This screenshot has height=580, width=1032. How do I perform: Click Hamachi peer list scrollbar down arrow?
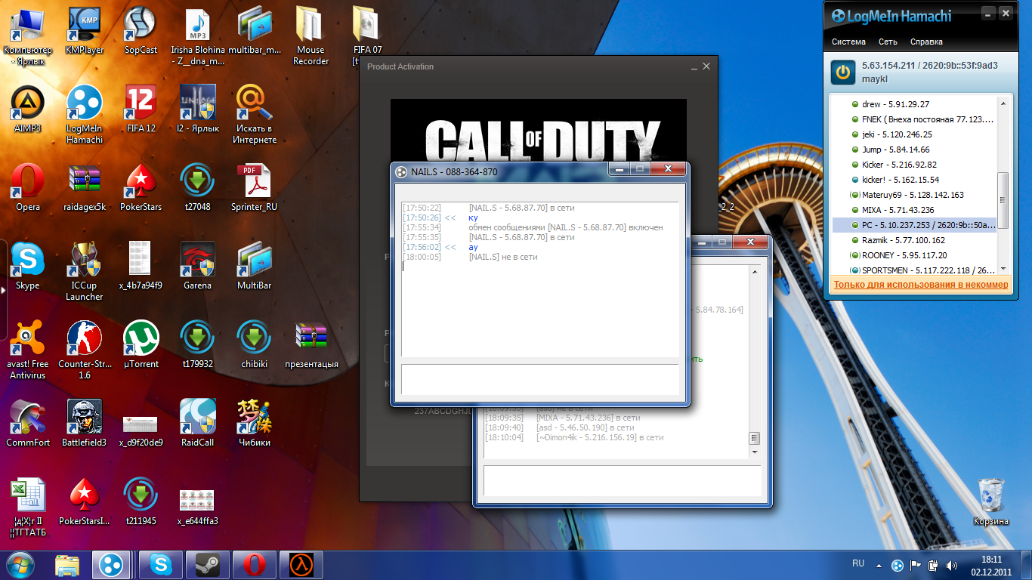(1003, 268)
